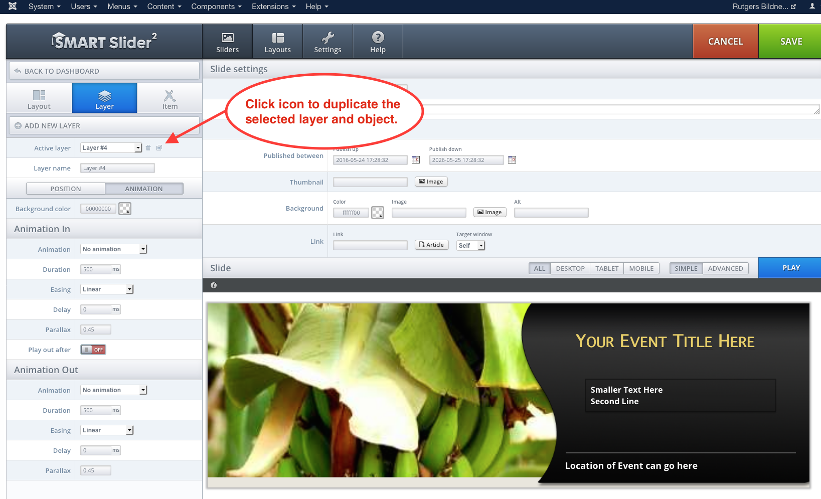
Task: Open Smart Slider Help with question mark
Action: (x=378, y=42)
